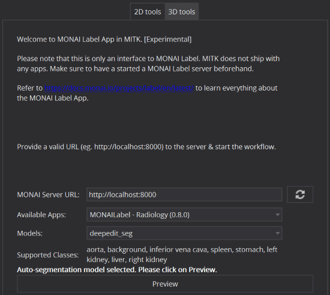The height and width of the screenshot is (295, 330).
Task: Click the refresh server connection icon
Action: [x=300, y=194]
